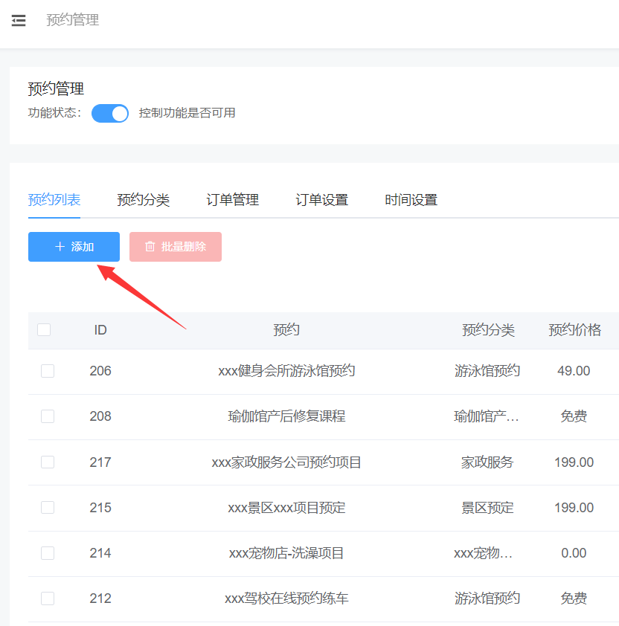This screenshot has width=619, height=626.
Task: Click xxx景区xxx项目预定 entry
Action: (286, 508)
